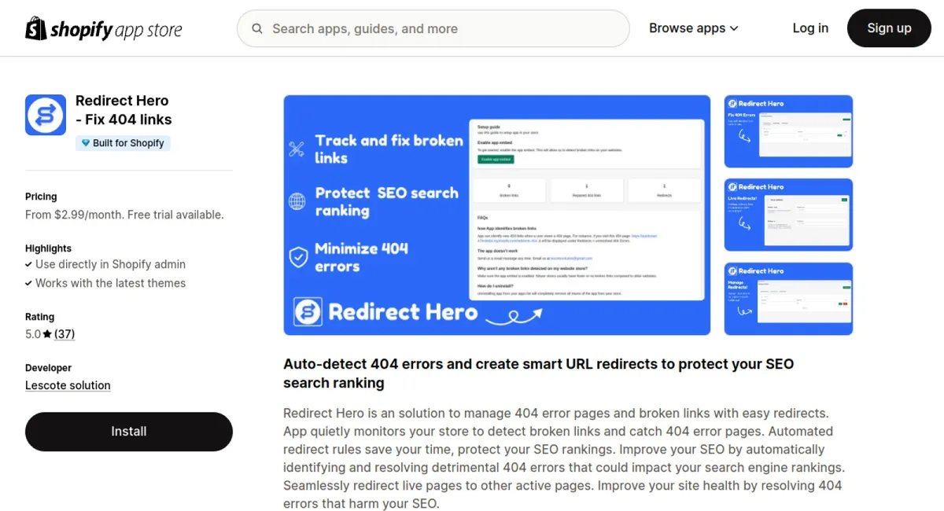Click the Redirect Hero app icon

pyautogui.click(x=46, y=115)
